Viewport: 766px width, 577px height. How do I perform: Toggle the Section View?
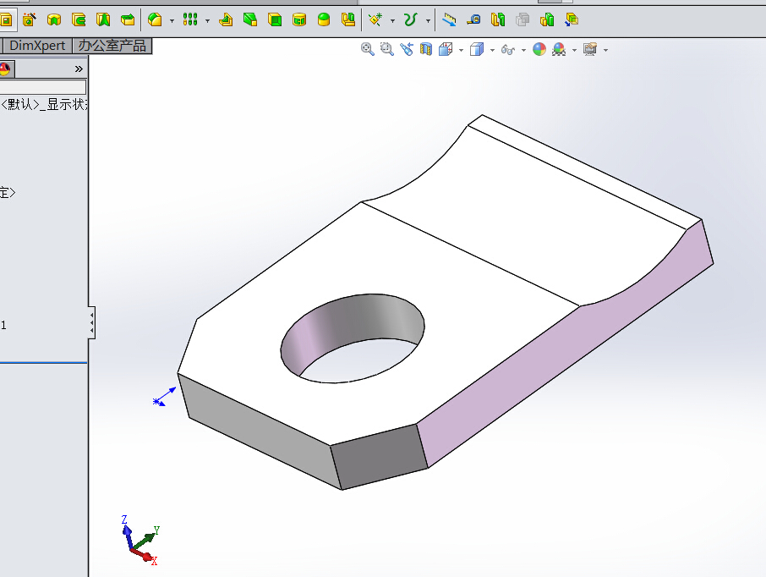(x=426, y=49)
